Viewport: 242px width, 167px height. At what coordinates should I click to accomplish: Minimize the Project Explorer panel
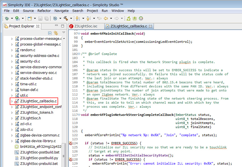click(57, 25)
